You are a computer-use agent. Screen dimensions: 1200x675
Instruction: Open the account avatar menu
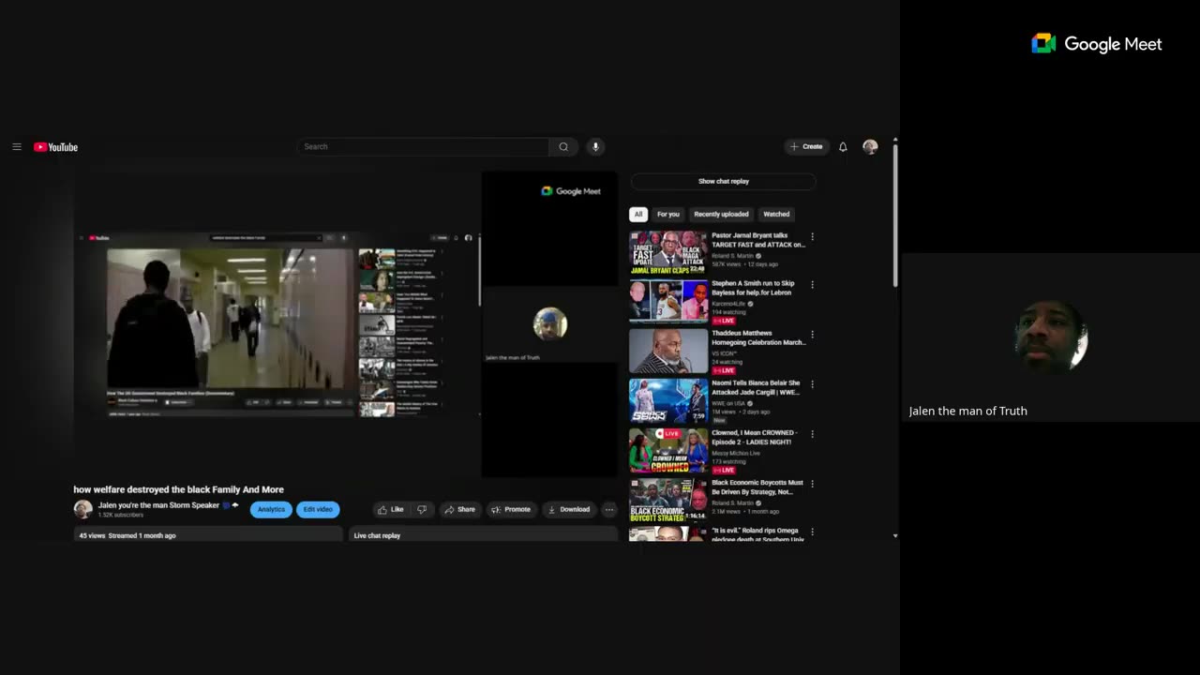point(870,147)
